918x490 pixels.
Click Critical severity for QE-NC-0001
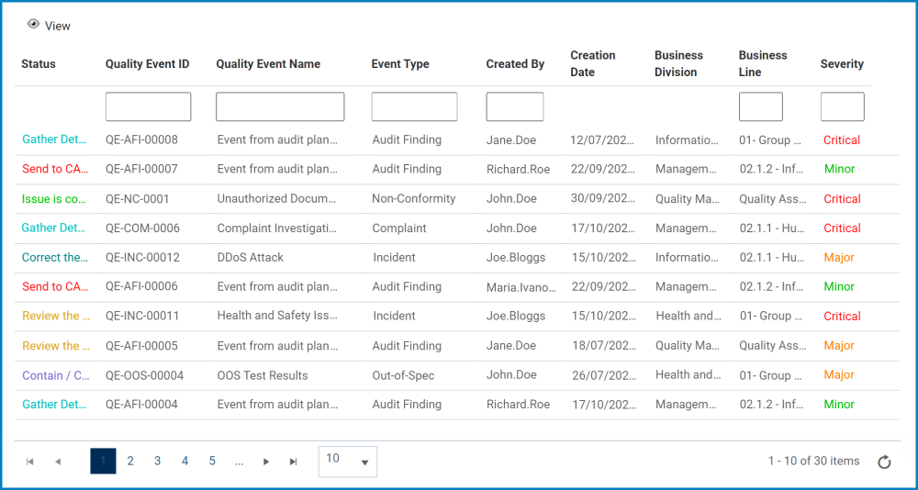(x=842, y=198)
